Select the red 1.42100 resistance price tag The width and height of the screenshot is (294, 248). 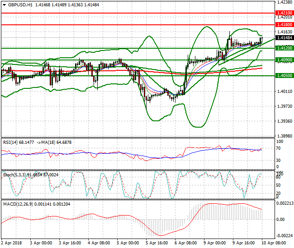pyautogui.click(x=285, y=13)
